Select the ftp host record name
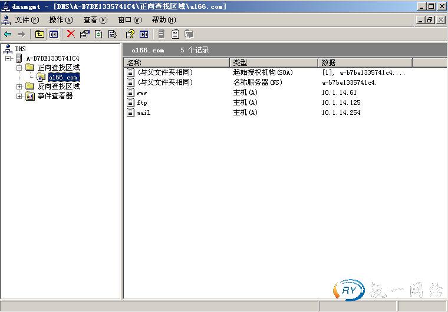This screenshot has width=448, height=312. pyautogui.click(x=141, y=103)
